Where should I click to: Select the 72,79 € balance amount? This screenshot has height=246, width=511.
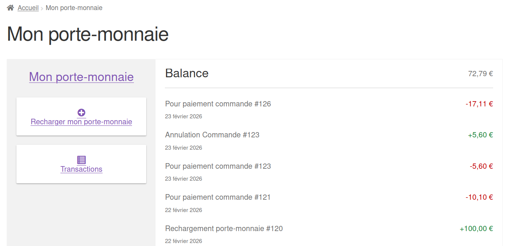[x=480, y=74]
